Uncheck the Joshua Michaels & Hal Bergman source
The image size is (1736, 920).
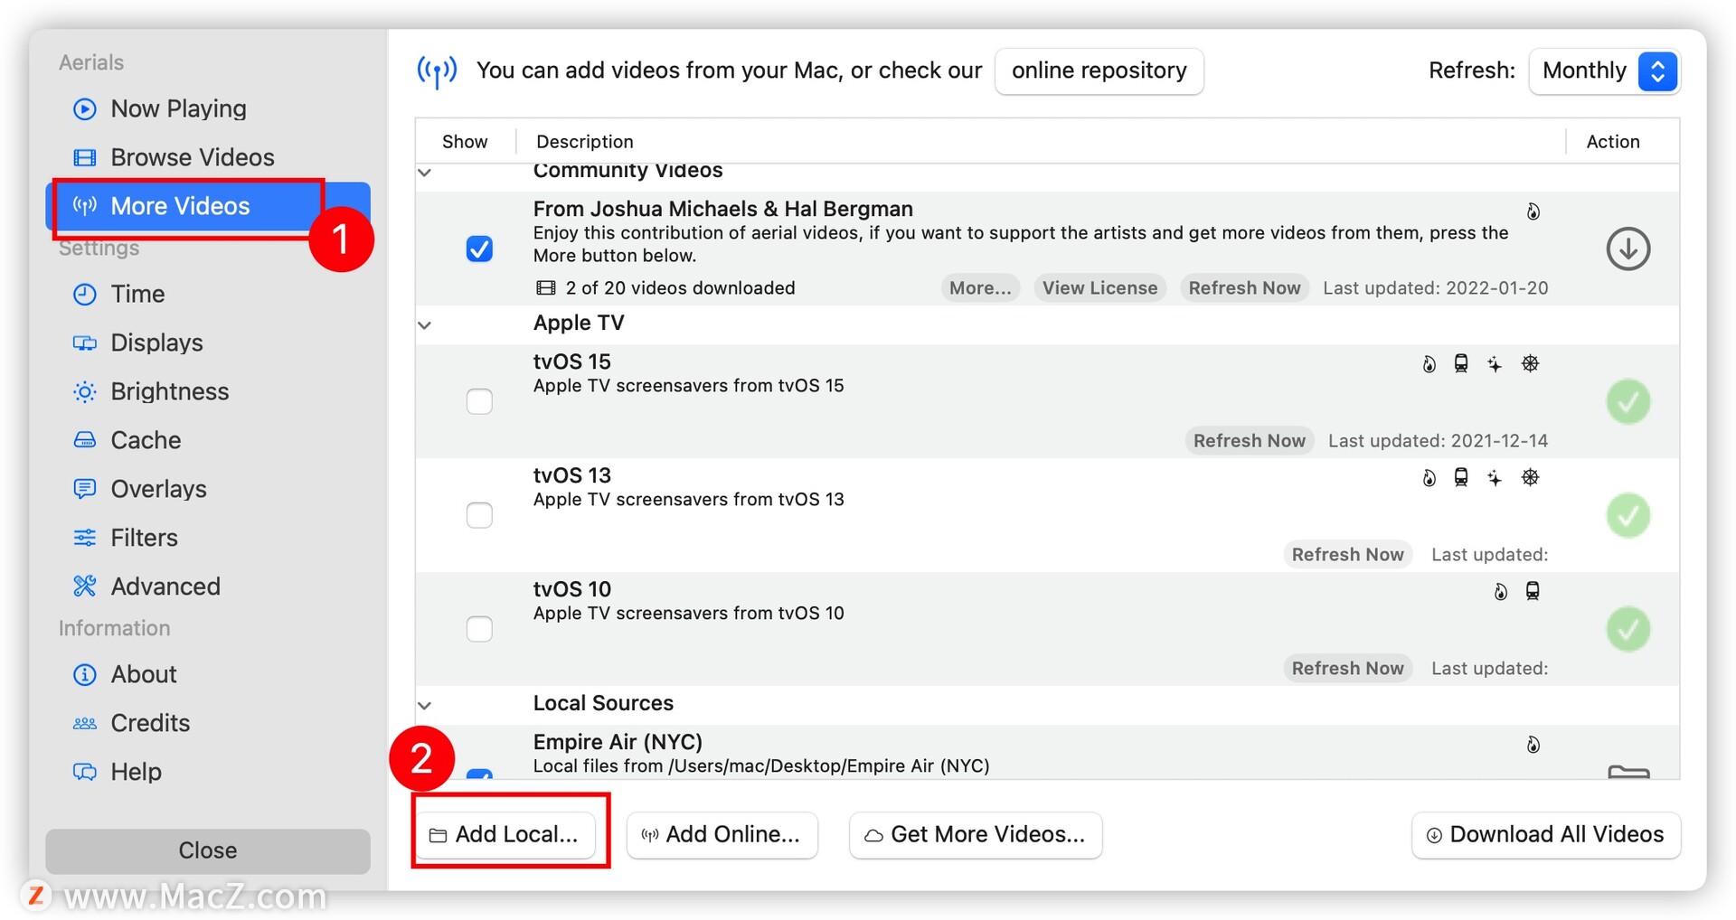(479, 249)
